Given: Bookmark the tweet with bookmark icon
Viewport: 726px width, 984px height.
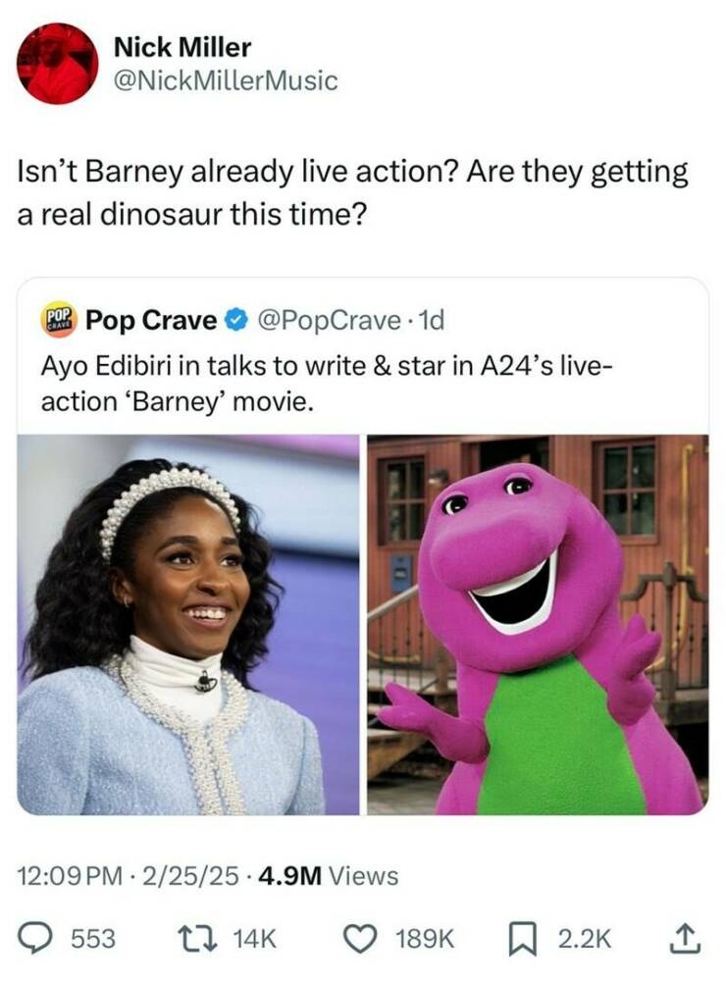Looking at the screenshot, I should (x=523, y=939).
